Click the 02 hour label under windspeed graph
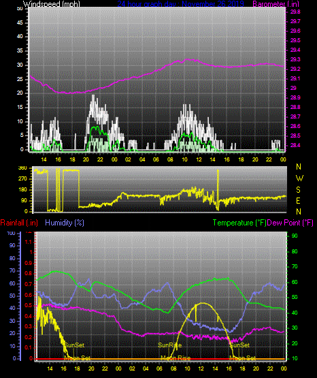 point(128,159)
